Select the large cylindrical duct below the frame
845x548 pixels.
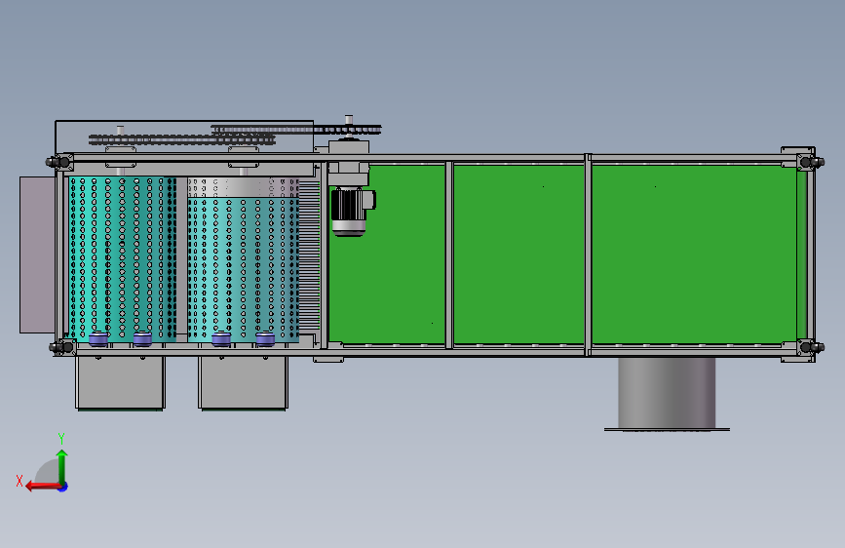668,394
